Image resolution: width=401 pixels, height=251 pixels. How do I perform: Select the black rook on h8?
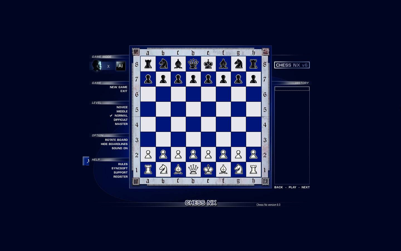pyautogui.click(x=253, y=64)
